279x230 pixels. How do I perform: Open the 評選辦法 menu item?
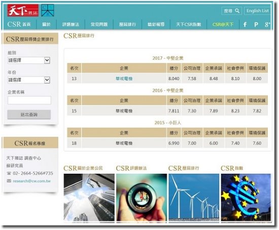coord(71,24)
